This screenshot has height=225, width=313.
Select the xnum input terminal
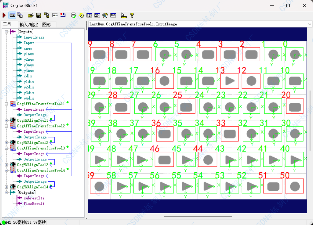[x=28, y=48]
